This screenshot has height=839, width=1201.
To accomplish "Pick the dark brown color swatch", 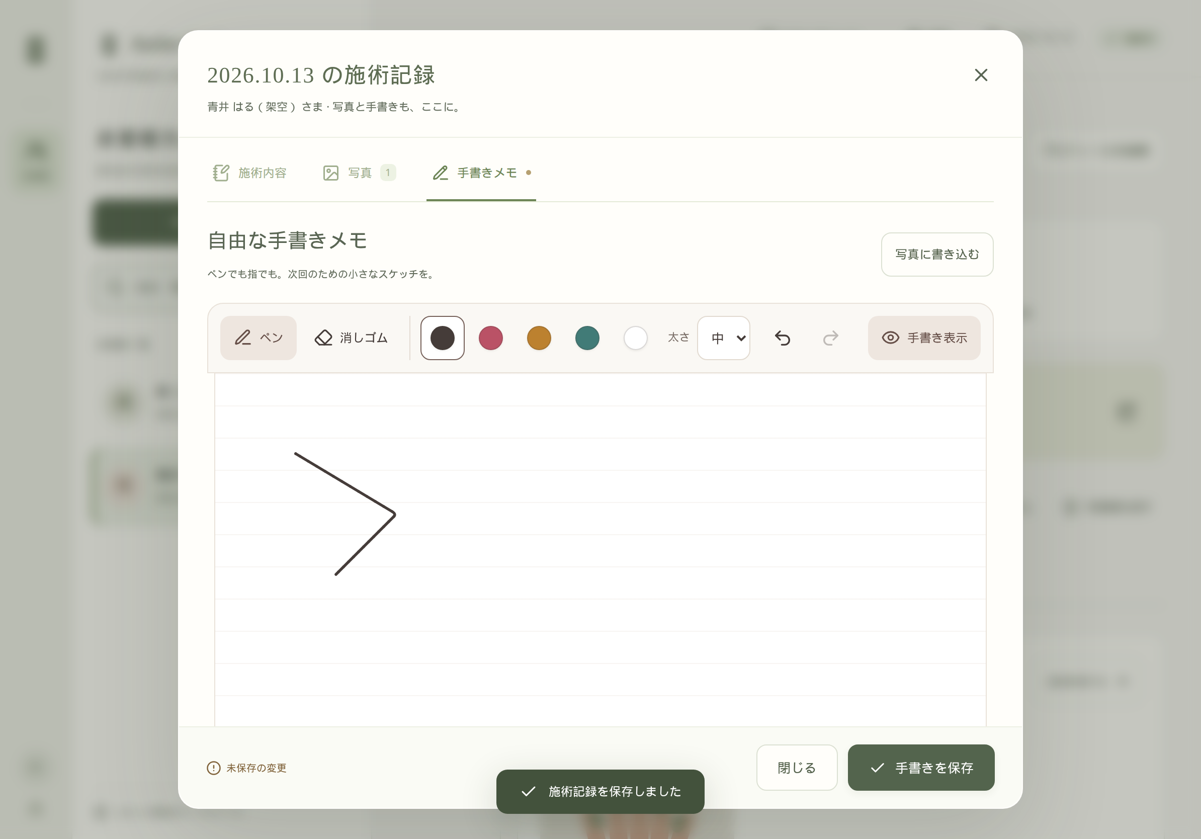I will [443, 338].
